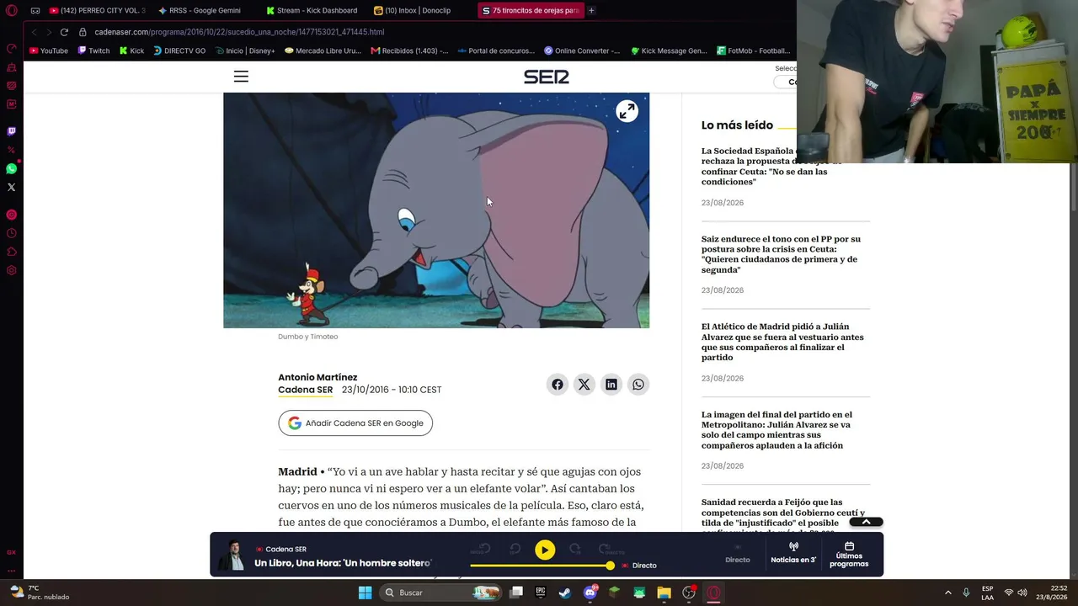Viewport: 1078px width, 606px height.
Task: Open Online Converter bookmark
Action: click(582, 50)
